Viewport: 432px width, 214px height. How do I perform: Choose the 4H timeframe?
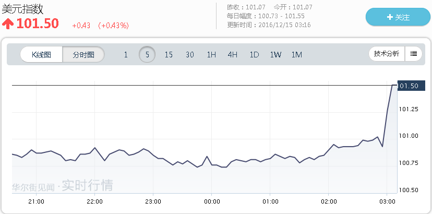pyautogui.click(x=233, y=54)
